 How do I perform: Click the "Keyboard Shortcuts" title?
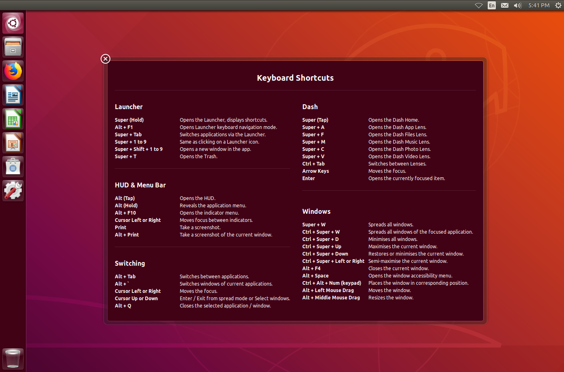(x=295, y=77)
